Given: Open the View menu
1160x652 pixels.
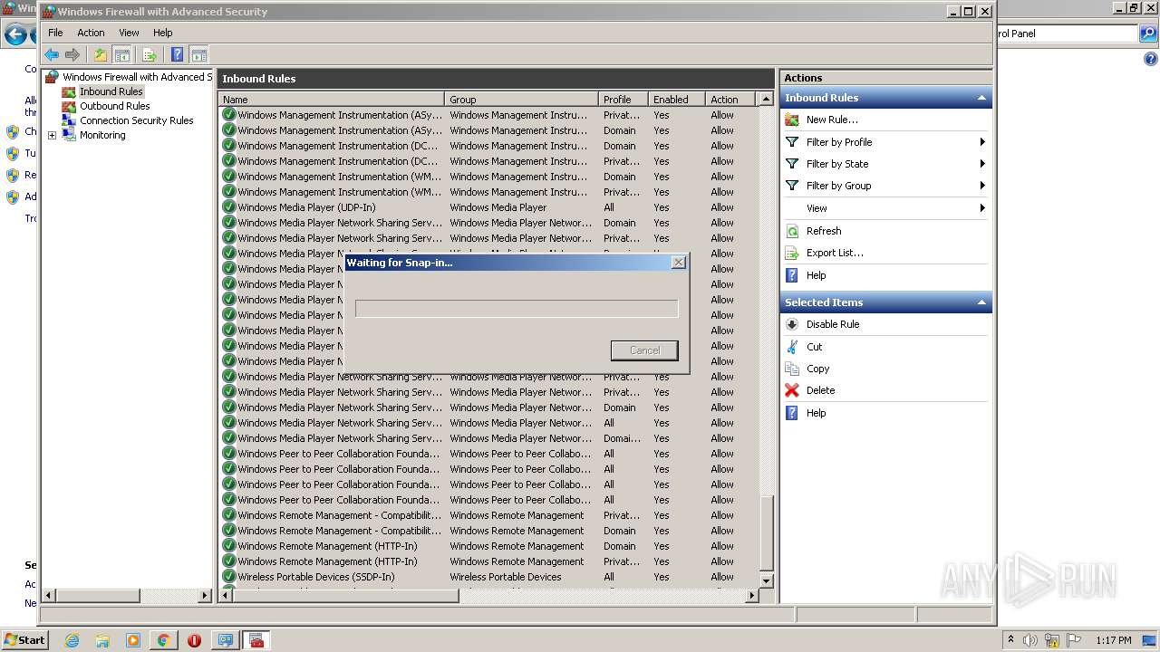Looking at the screenshot, I should click(129, 33).
